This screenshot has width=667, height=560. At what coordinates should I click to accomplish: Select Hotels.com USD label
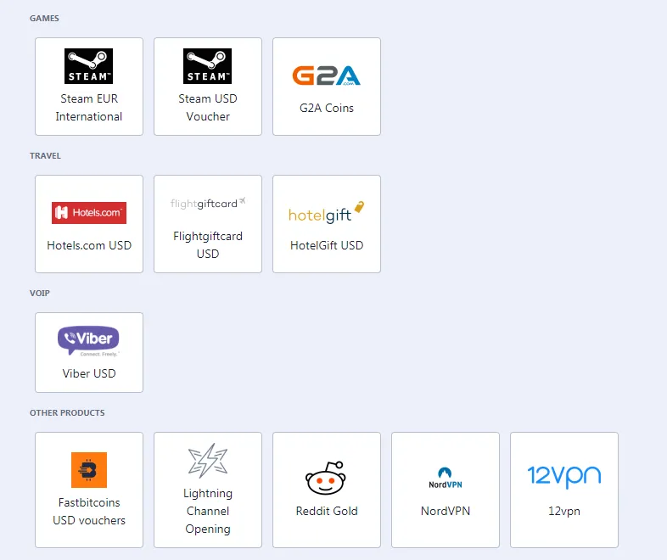pos(89,245)
